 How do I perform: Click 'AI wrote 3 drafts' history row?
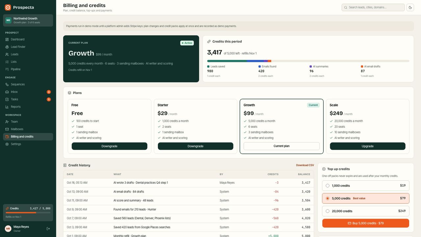(188, 183)
